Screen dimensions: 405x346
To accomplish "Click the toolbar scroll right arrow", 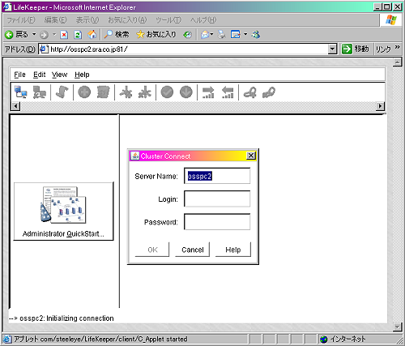I will [380, 106].
